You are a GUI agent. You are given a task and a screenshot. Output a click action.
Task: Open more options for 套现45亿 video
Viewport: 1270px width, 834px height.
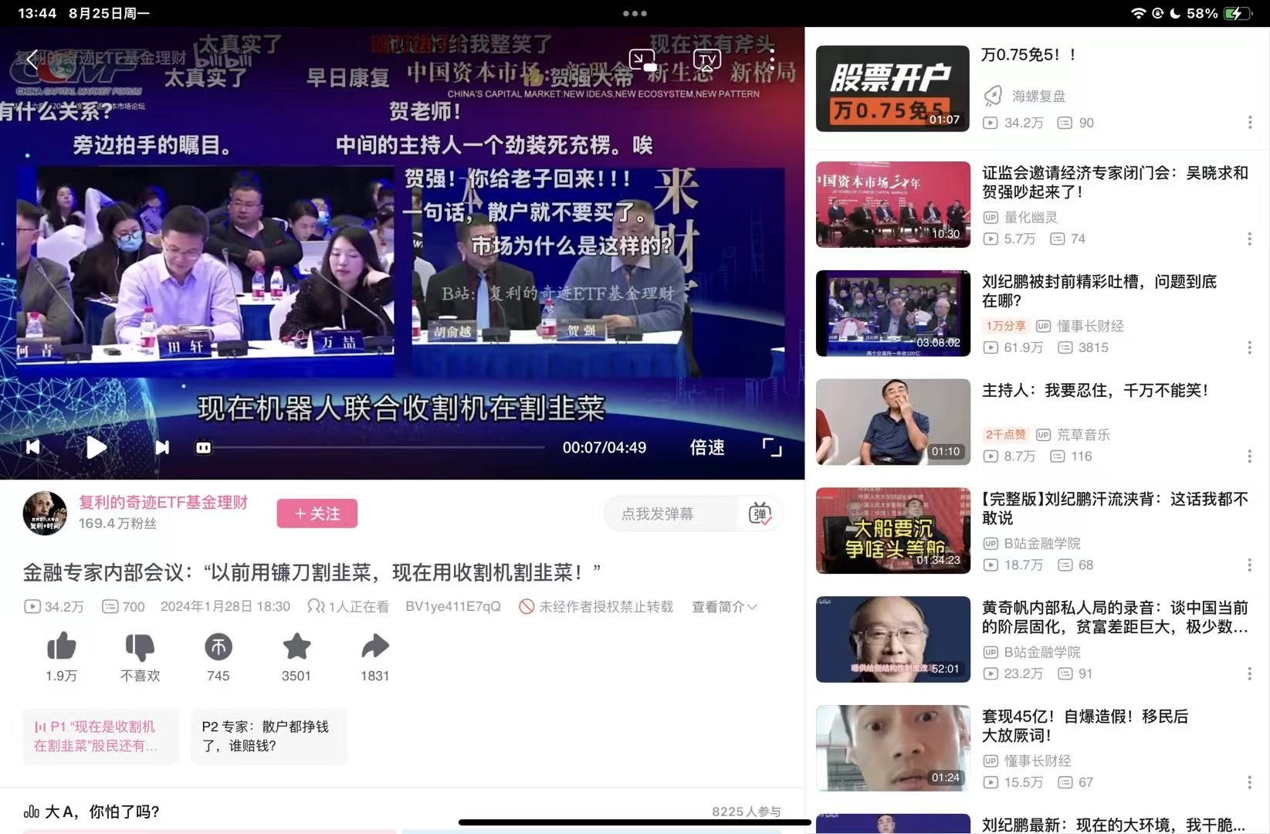pyautogui.click(x=1250, y=783)
